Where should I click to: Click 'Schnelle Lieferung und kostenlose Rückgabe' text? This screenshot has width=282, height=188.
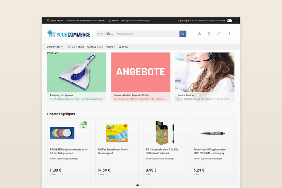point(131,21)
